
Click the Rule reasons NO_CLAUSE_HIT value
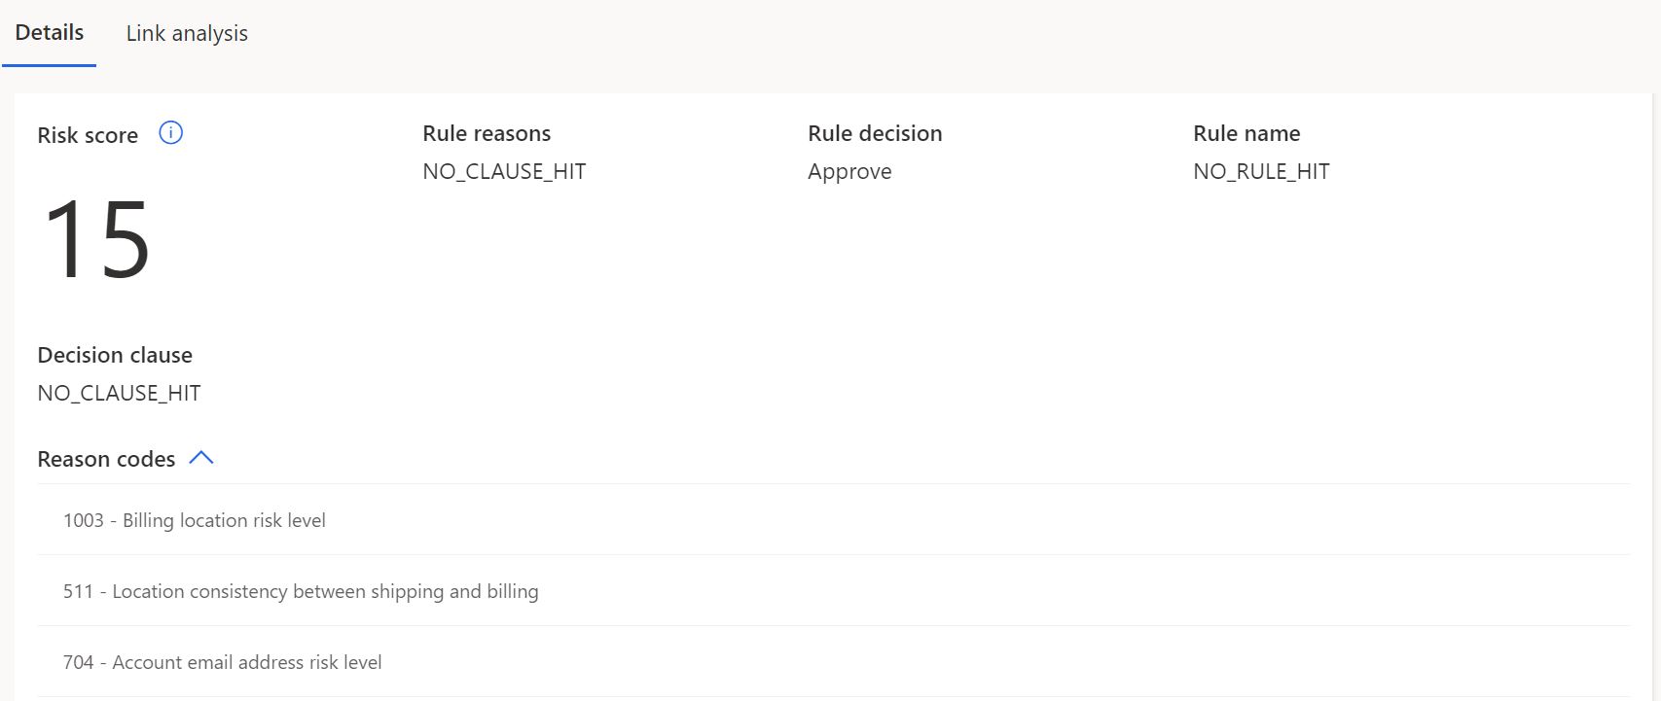tap(504, 171)
